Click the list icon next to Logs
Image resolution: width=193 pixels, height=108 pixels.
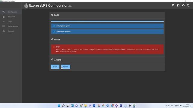coord(4,22)
